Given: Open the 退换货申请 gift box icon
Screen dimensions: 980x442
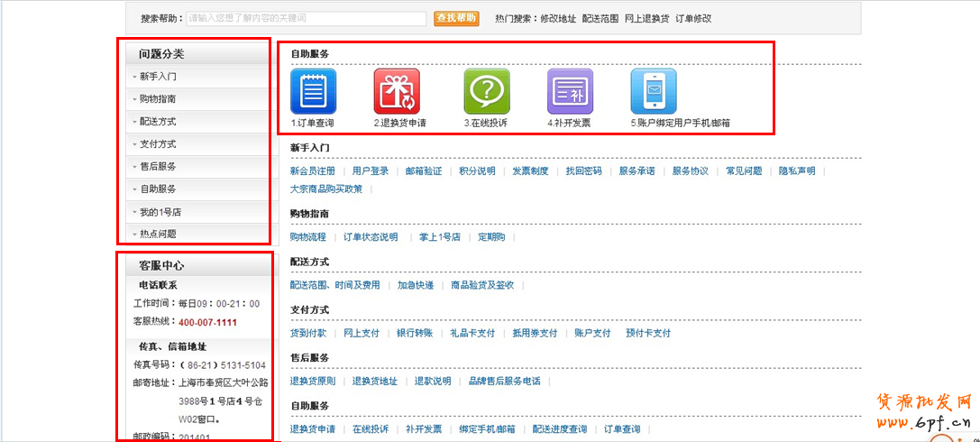Looking at the screenshot, I should click(x=397, y=91).
